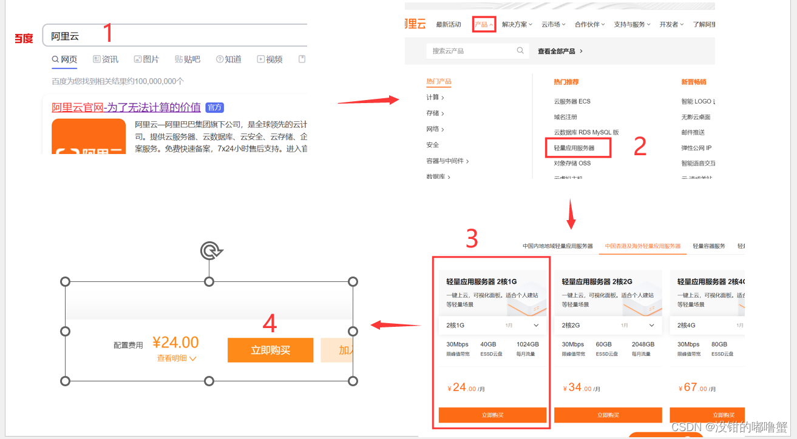Open the 查看全部产品 link
This screenshot has height=439, width=797.
560,52
